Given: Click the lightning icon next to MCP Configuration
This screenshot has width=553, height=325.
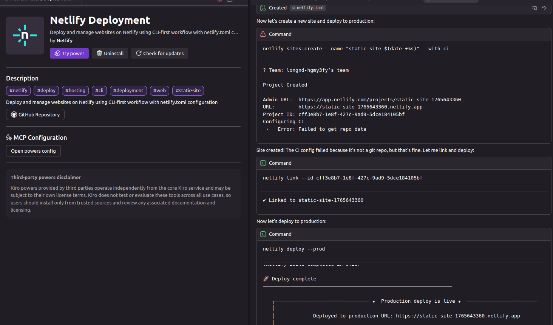Looking at the screenshot, I should click(x=8, y=137).
